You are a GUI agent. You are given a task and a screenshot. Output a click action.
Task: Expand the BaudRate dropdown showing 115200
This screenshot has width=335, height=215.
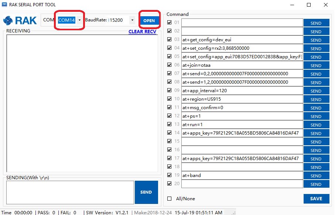[132, 20]
